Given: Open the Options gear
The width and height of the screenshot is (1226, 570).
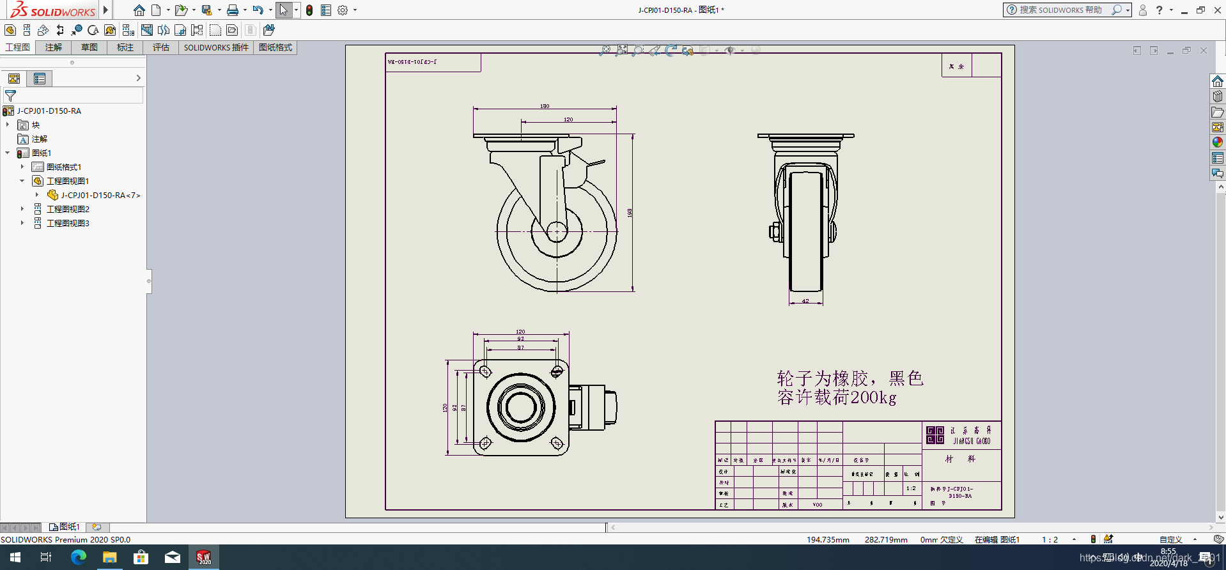Looking at the screenshot, I should [343, 10].
